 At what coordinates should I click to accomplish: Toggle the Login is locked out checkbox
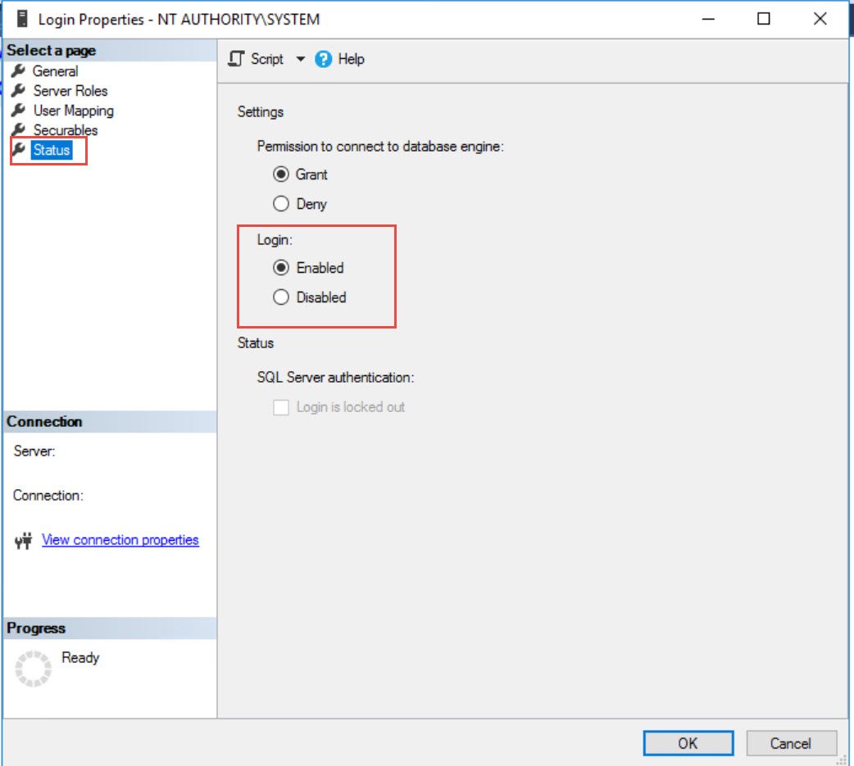point(281,407)
